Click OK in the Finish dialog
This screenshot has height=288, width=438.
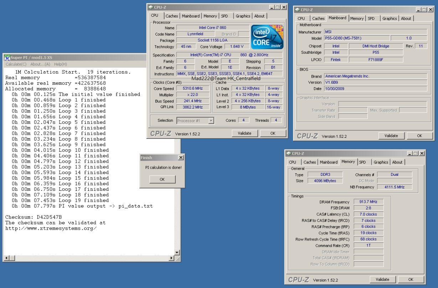click(162, 179)
